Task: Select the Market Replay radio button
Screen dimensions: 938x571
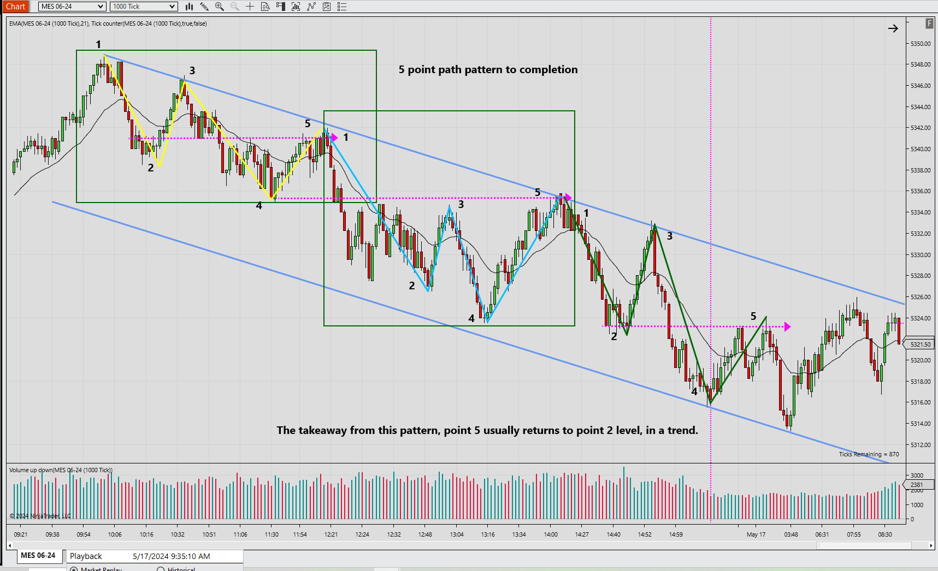Action: point(74,569)
